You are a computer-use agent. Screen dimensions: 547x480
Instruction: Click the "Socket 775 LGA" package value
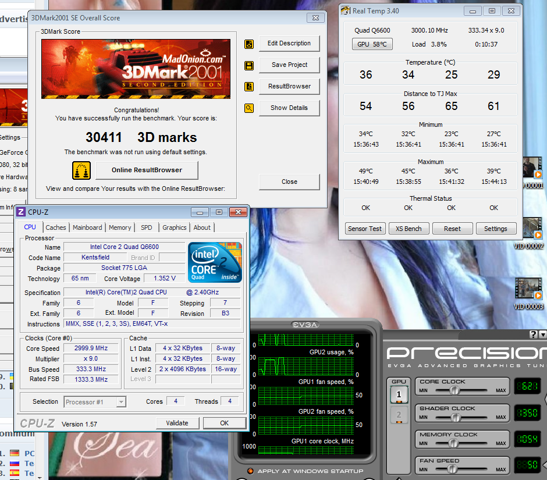tap(124, 268)
